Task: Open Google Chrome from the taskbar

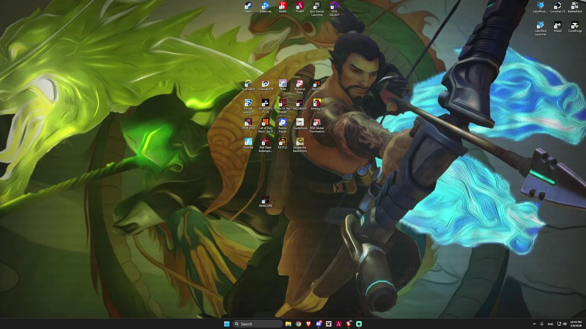Action: click(x=298, y=324)
